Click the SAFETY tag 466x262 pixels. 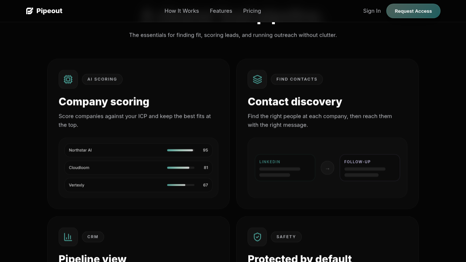[286, 237]
